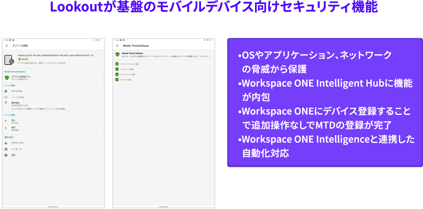
Task: Click the デバイス ID icon
Action: click(6, 91)
